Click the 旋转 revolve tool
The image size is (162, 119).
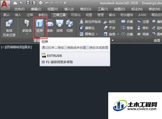pos(50,26)
